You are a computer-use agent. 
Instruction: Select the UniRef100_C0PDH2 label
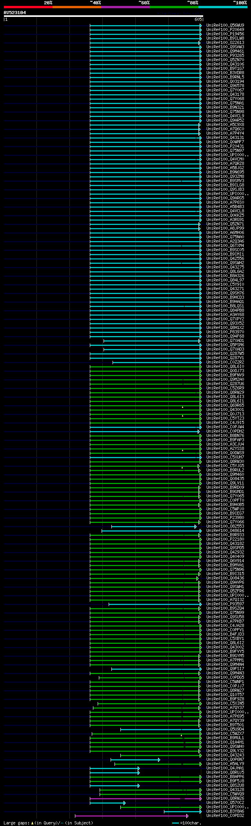click(225, 431)
